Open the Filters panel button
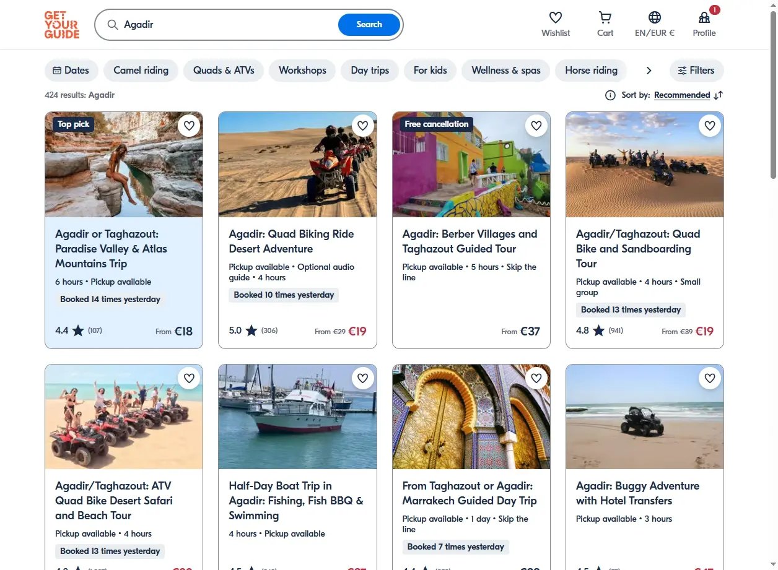This screenshot has height=570, width=778. [696, 71]
